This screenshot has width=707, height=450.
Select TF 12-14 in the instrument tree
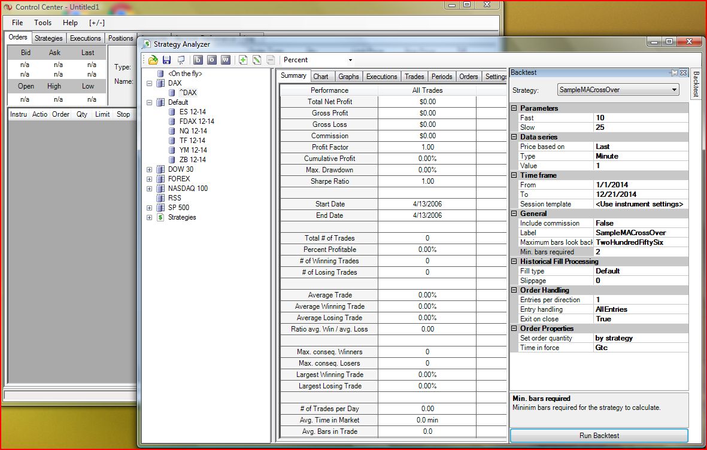[193, 140]
